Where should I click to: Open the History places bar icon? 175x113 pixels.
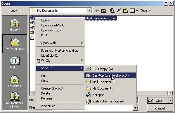15,25
